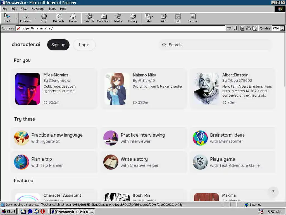Screen dimensions: 286x215
Task: Launch Opera from quick launch
Action: (x=42, y=212)
